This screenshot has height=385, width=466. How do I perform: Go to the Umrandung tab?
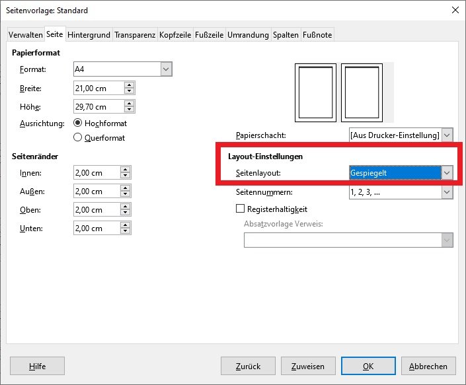248,34
